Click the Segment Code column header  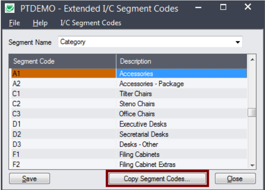tap(62, 61)
